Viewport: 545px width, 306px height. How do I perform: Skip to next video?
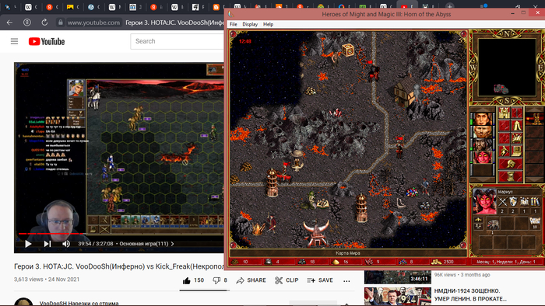coord(47,244)
